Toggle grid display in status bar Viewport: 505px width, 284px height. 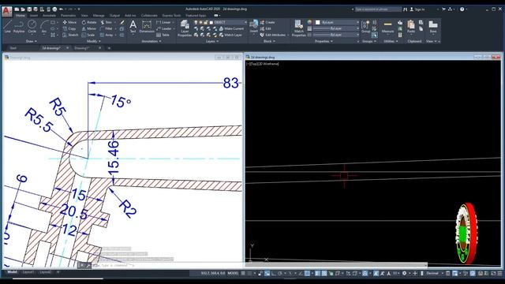[243, 273]
